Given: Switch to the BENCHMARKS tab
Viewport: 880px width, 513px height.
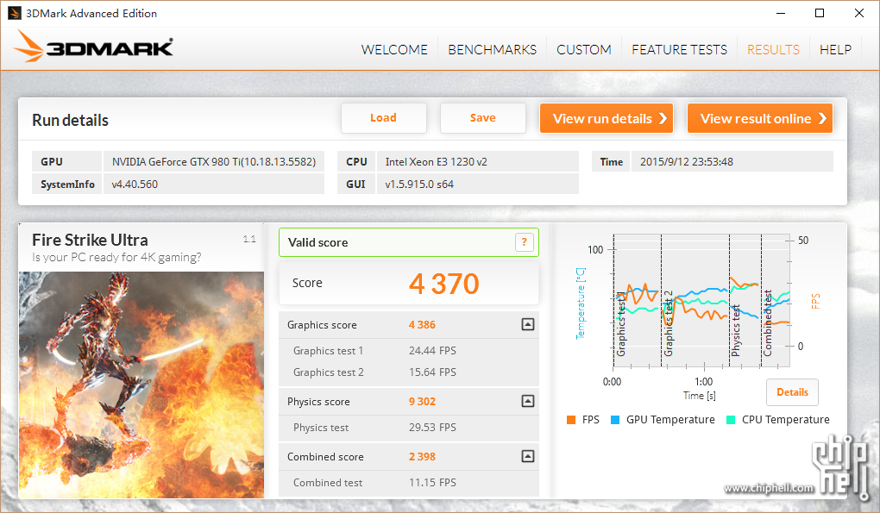Looking at the screenshot, I should pyautogui.click(x=492, y=50).
